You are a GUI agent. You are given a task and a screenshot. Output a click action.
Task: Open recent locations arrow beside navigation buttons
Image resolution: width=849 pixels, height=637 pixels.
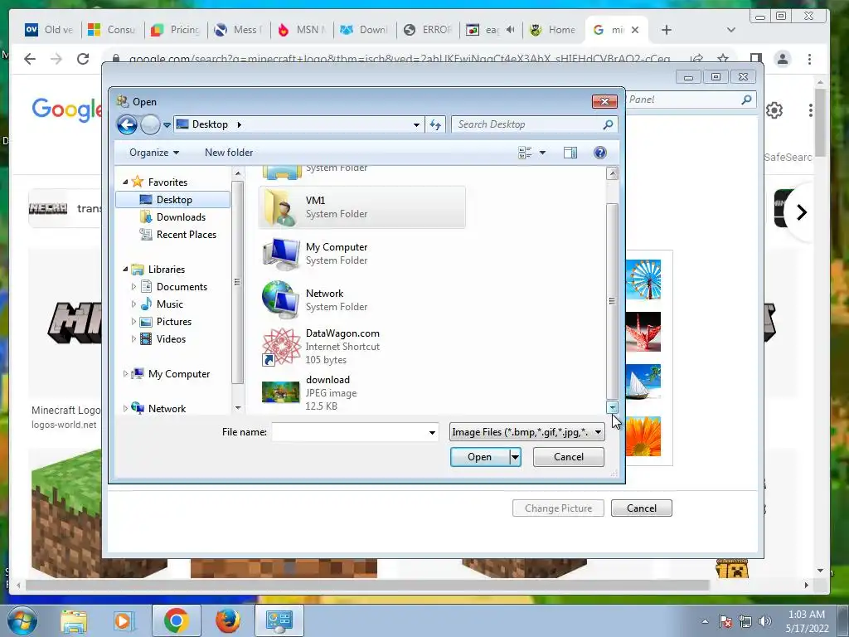coord(167,125)
